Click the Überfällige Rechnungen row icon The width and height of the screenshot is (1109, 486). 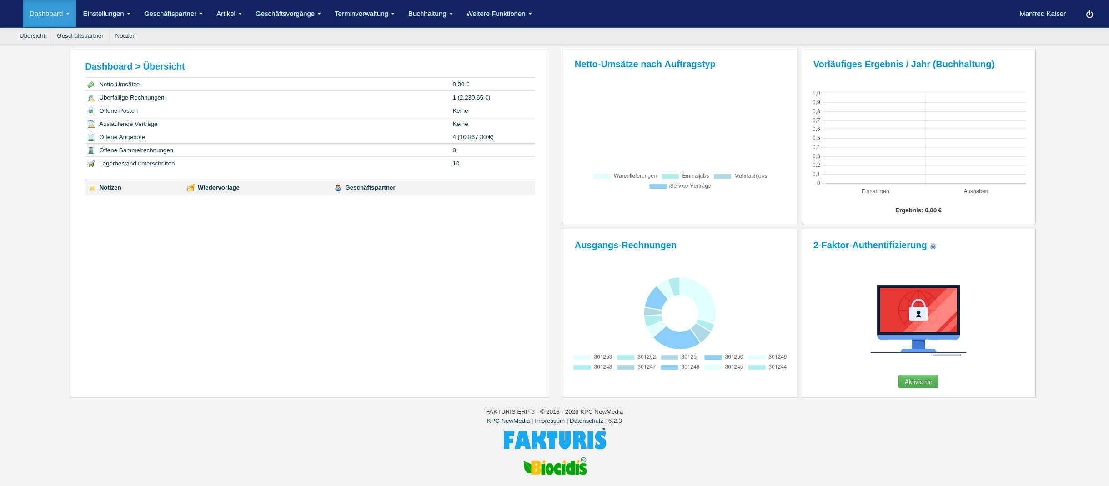pos(91,98)
